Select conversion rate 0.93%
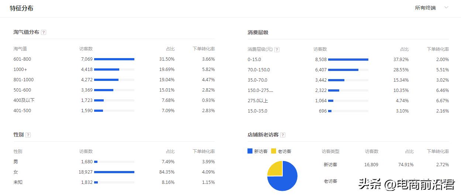 click(209, 100)
